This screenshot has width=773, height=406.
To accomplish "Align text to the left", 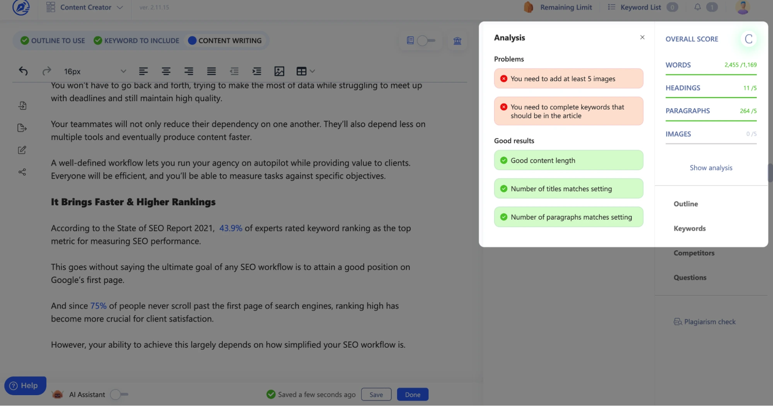I will 143,71.
